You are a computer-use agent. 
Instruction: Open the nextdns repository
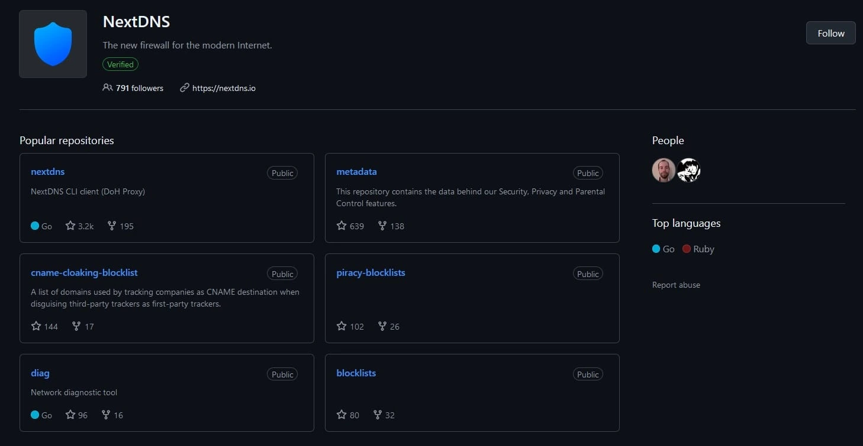[x=47, y=171]
